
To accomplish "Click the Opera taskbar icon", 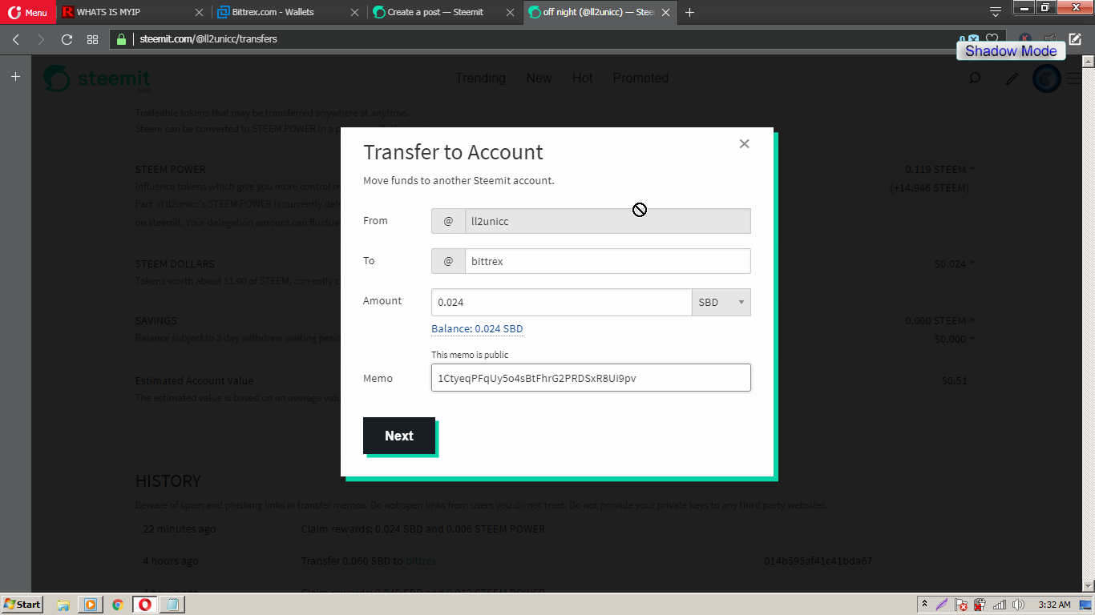I will pyautogui.click(x=145, y=605).
